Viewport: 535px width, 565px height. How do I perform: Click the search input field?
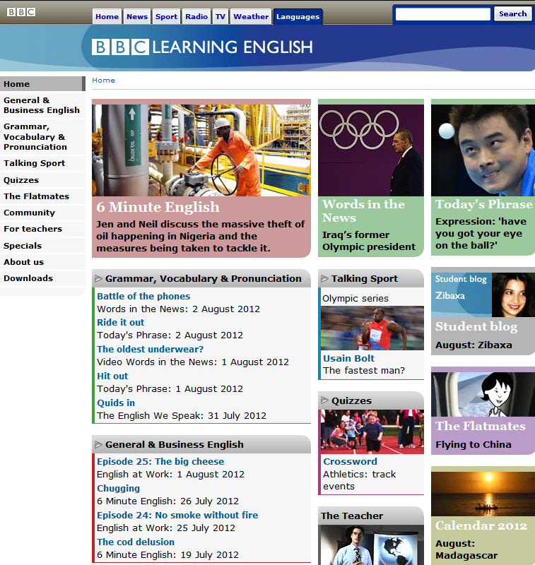tap(442, 14)
